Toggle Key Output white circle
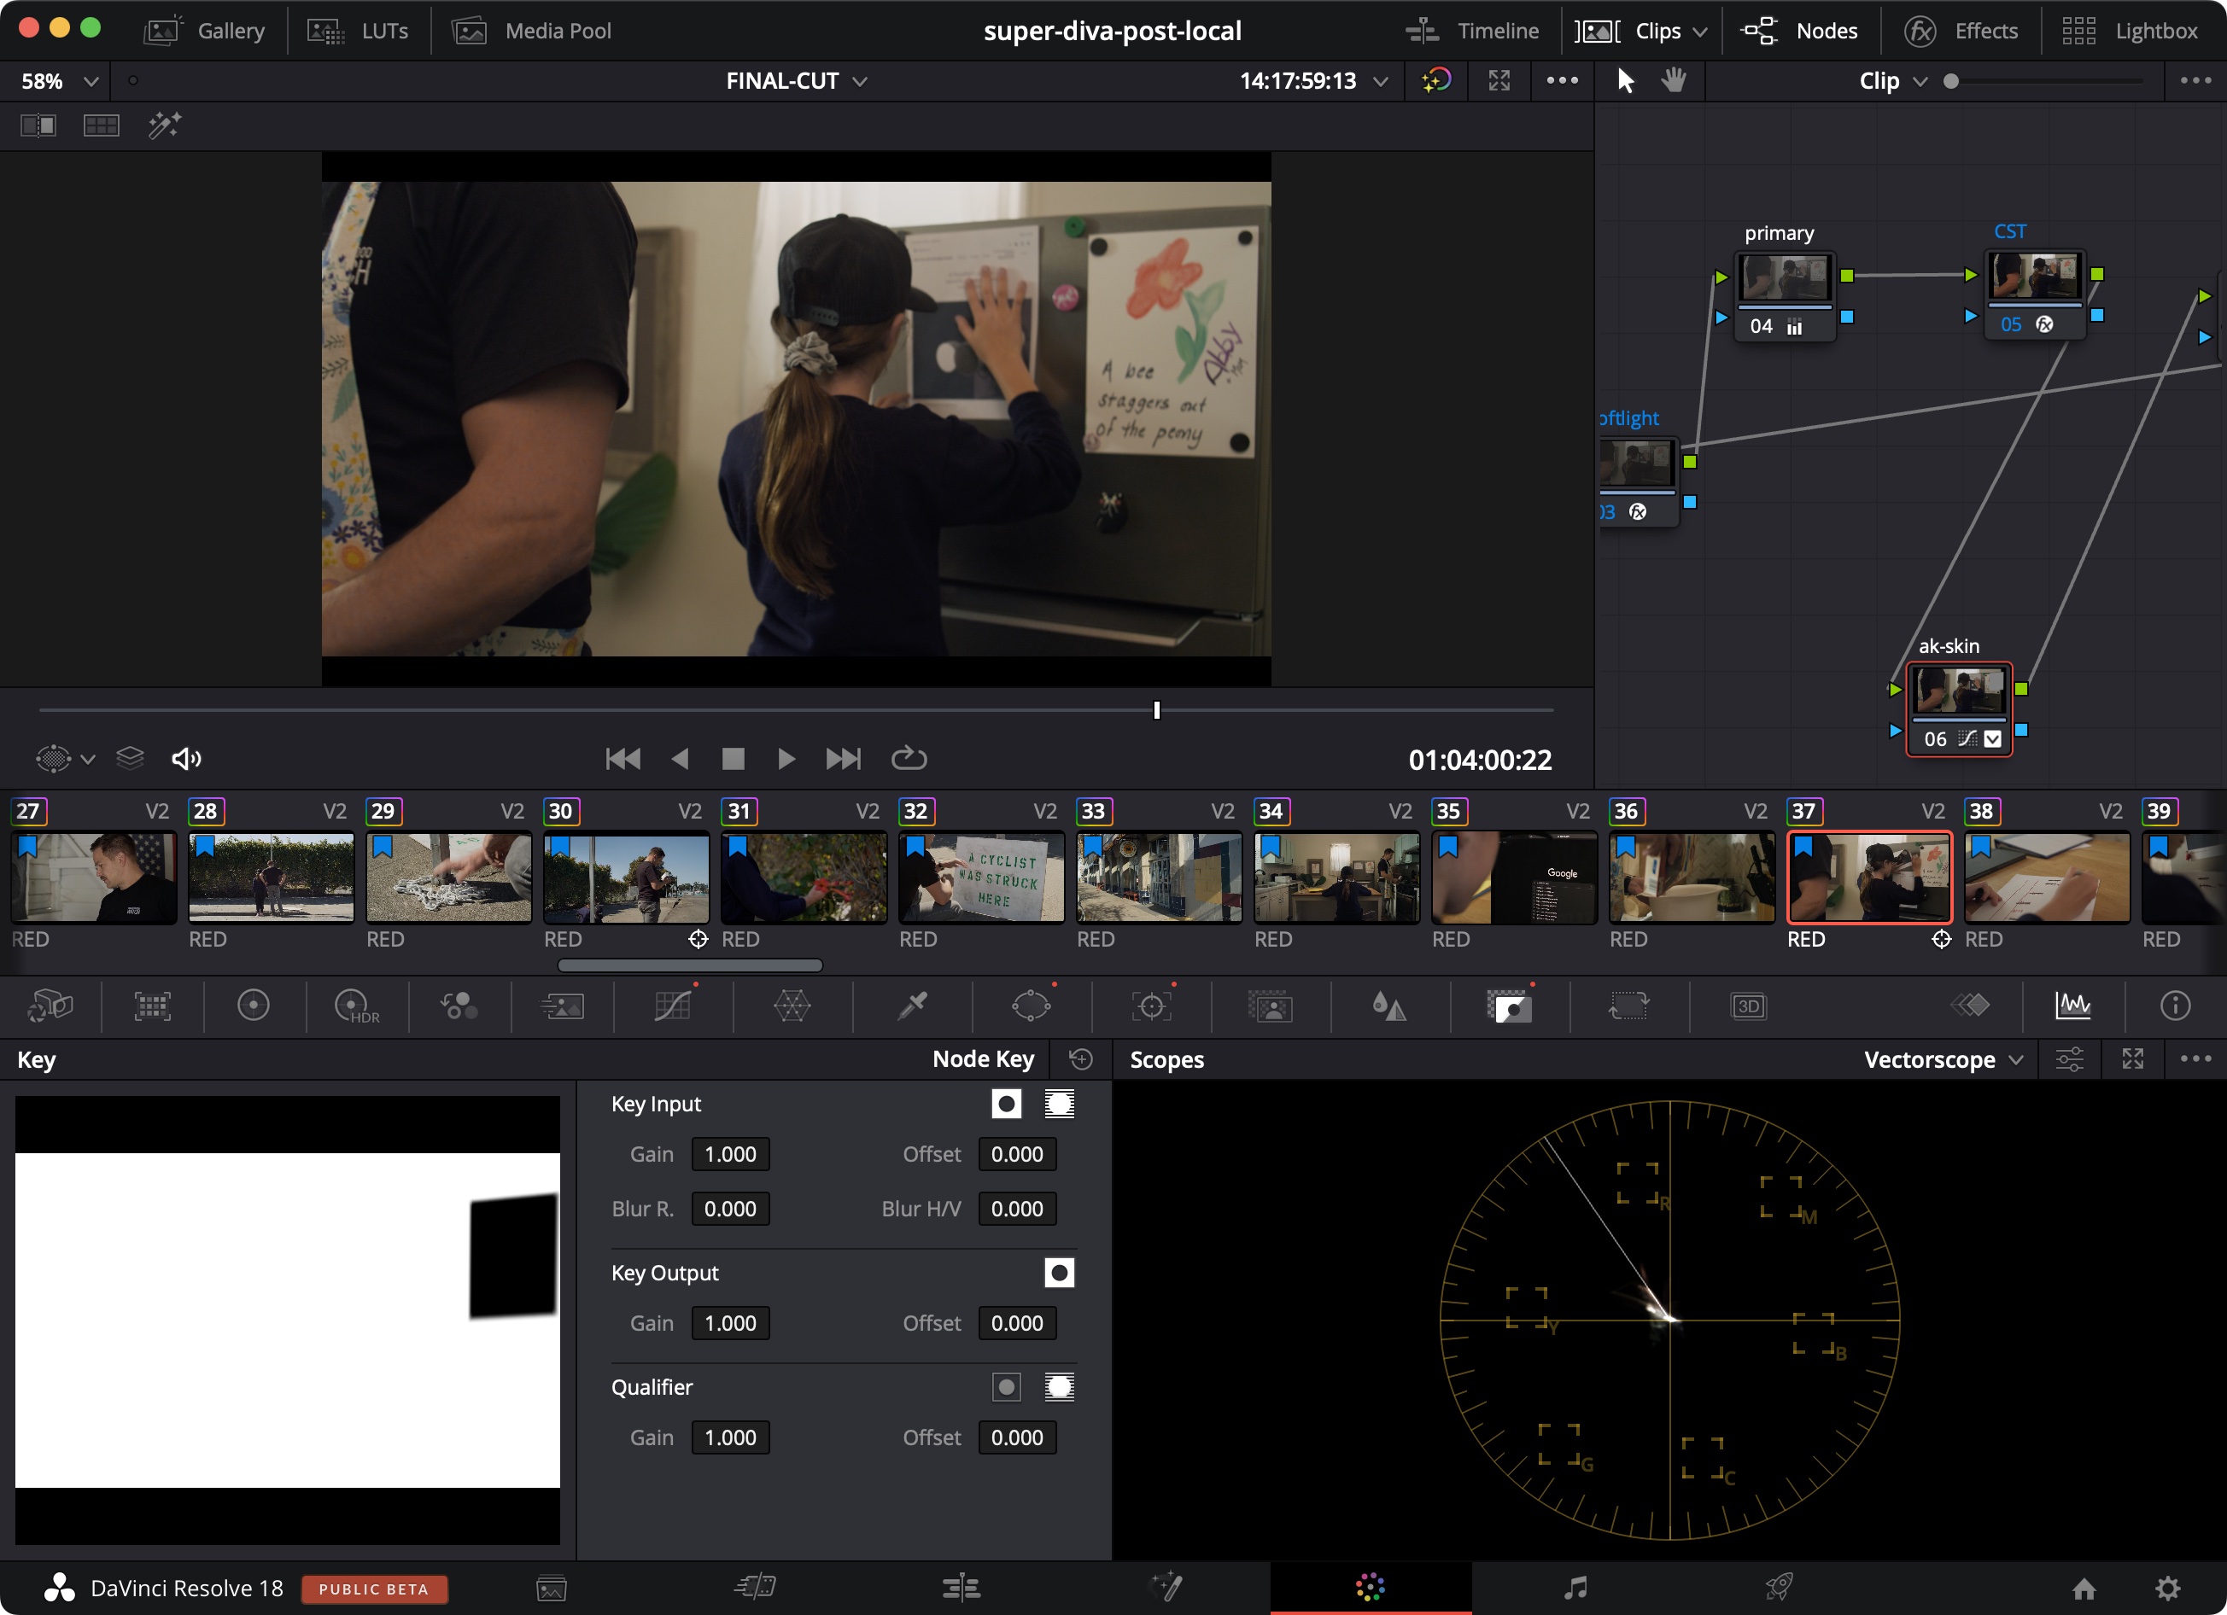 click(1060, 1273)
